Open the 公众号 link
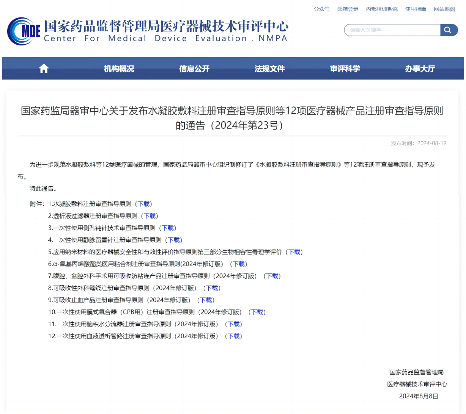The height and width of the screenshot is (414, 466). (321, 9)
